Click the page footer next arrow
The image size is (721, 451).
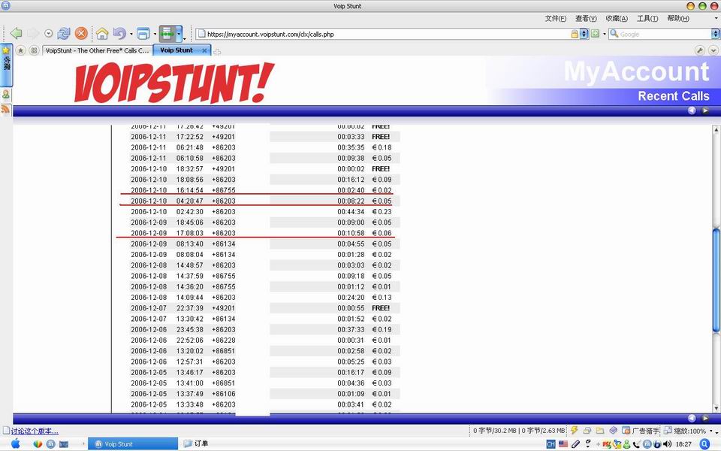[x=705, y=418]
